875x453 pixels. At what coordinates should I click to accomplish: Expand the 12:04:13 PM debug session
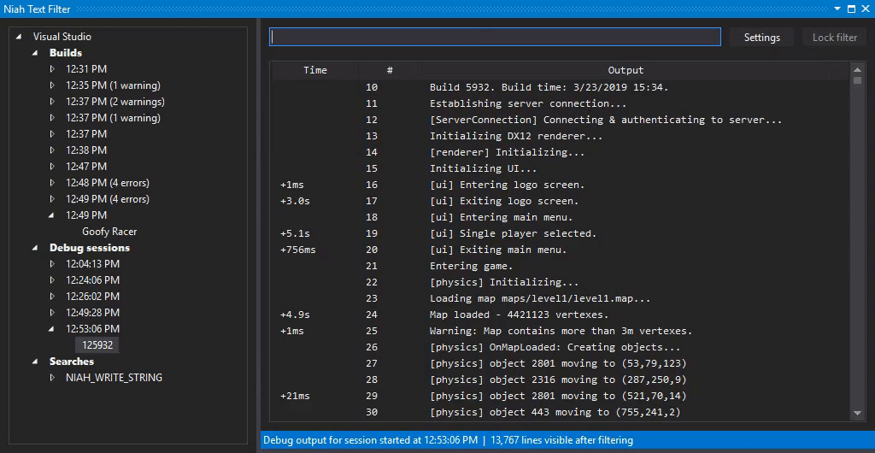52,264
